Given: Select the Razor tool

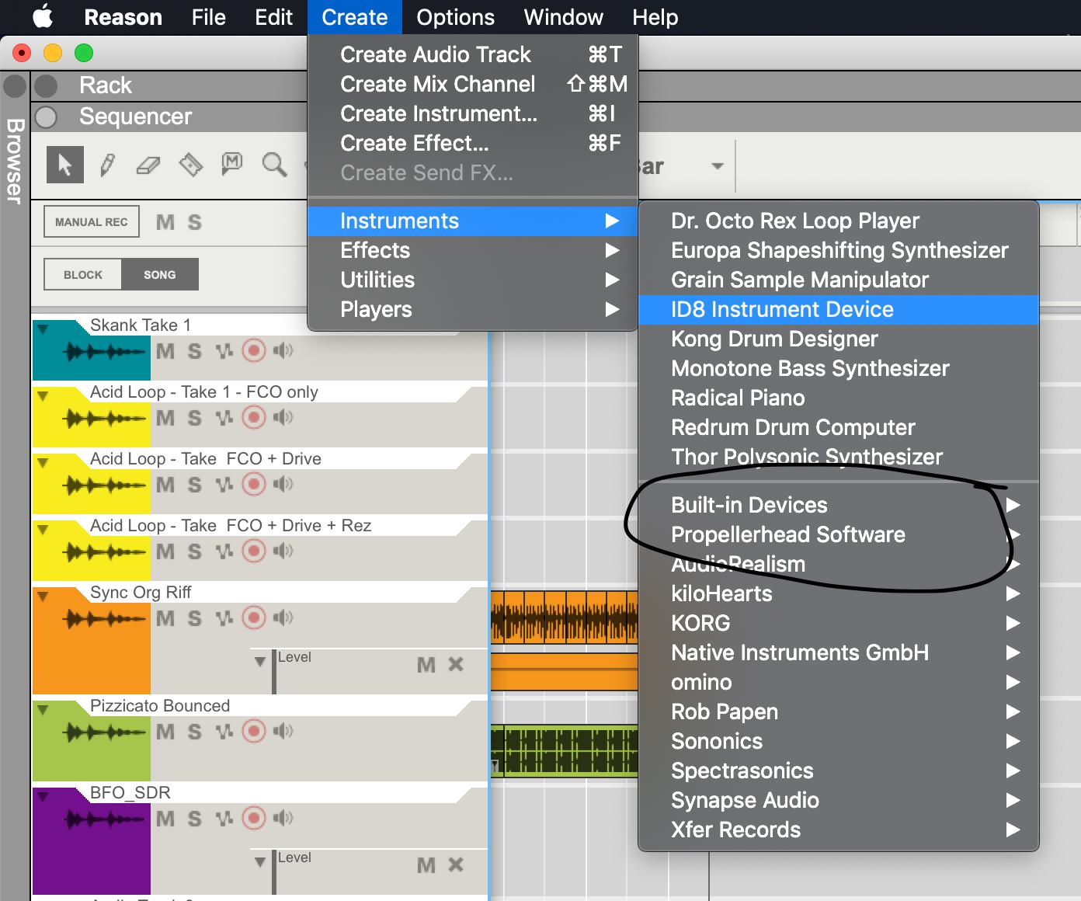Looking at the screenshot, I should pyautogui.click(x=190, y=165).
